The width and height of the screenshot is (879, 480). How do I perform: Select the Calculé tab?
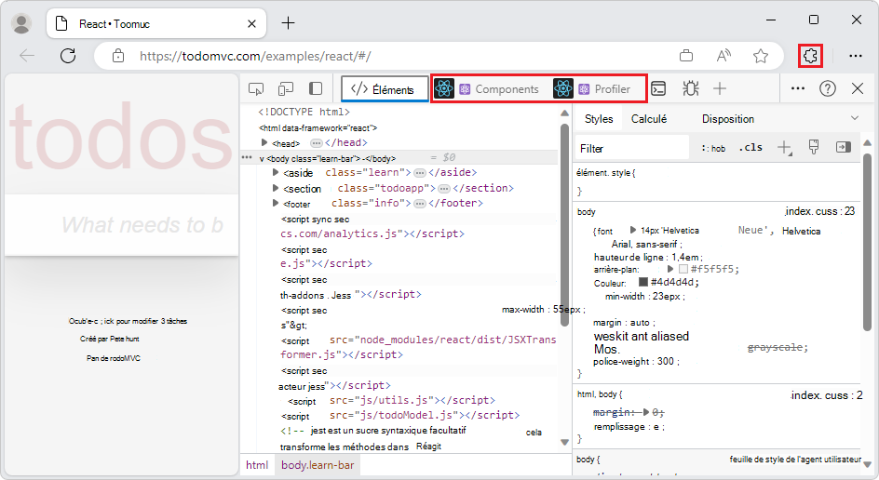[x=649, y=119]
